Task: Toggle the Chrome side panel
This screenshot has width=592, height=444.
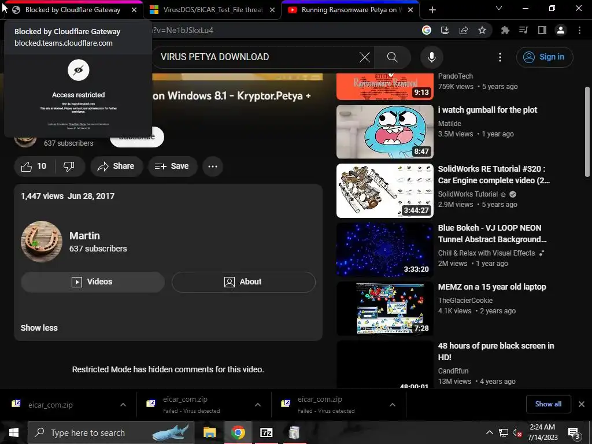Action: click(x=542, y=30)
